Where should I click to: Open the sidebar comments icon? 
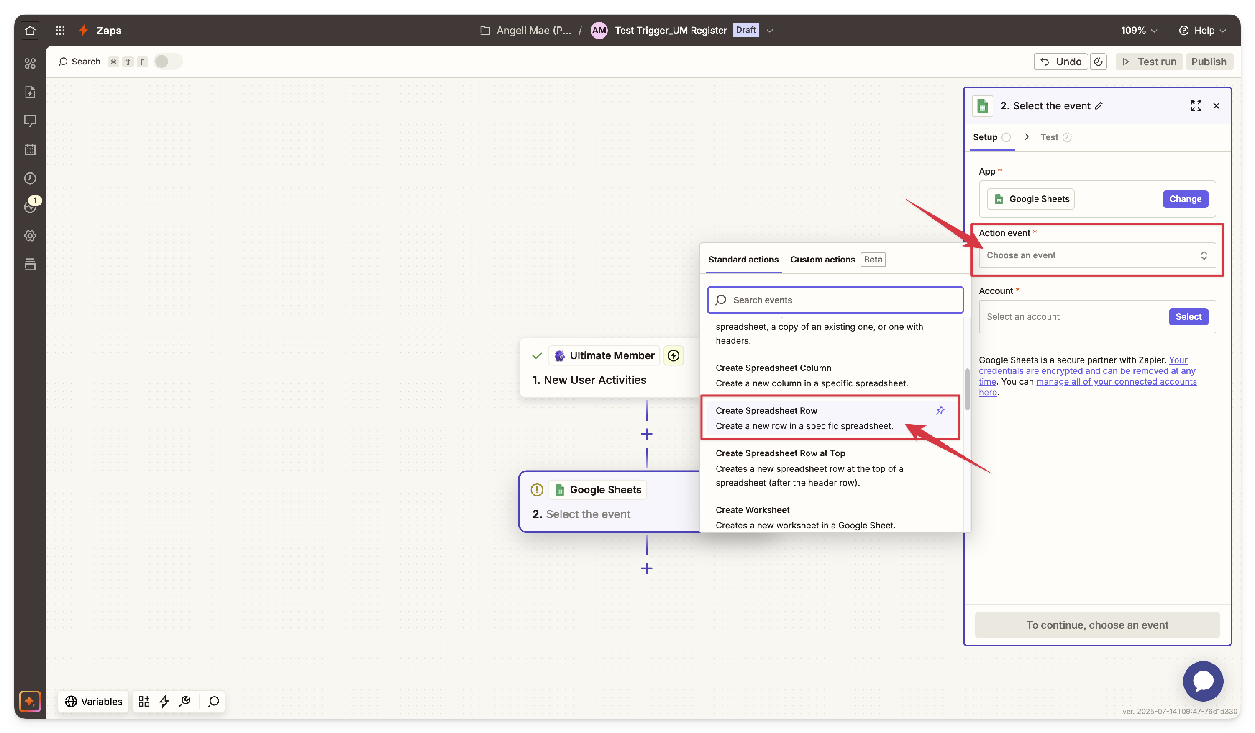pos(30,121)
